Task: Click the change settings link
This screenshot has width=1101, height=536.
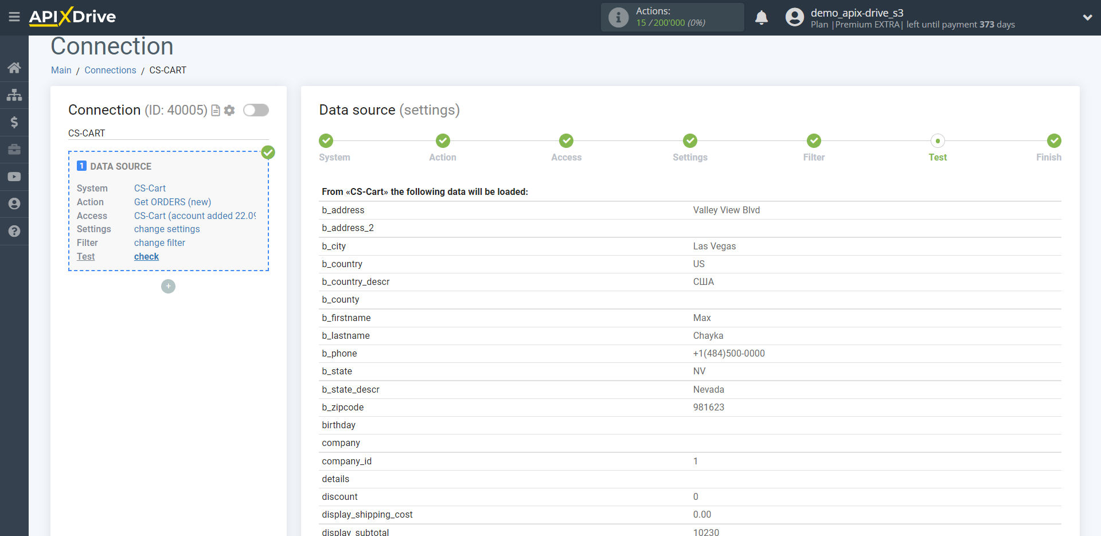Action: (x=167, y=229)
